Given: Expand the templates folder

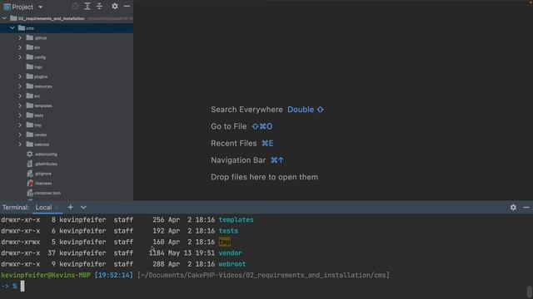Looking at the screenshot, I should point(20,105).
